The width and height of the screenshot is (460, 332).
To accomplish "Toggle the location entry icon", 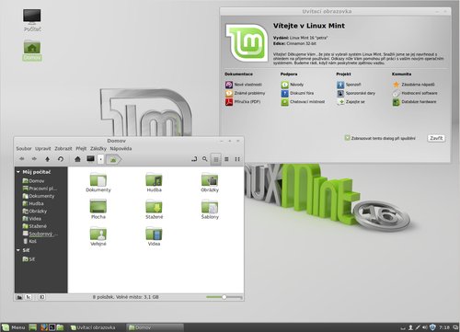I will pos(194,159).
